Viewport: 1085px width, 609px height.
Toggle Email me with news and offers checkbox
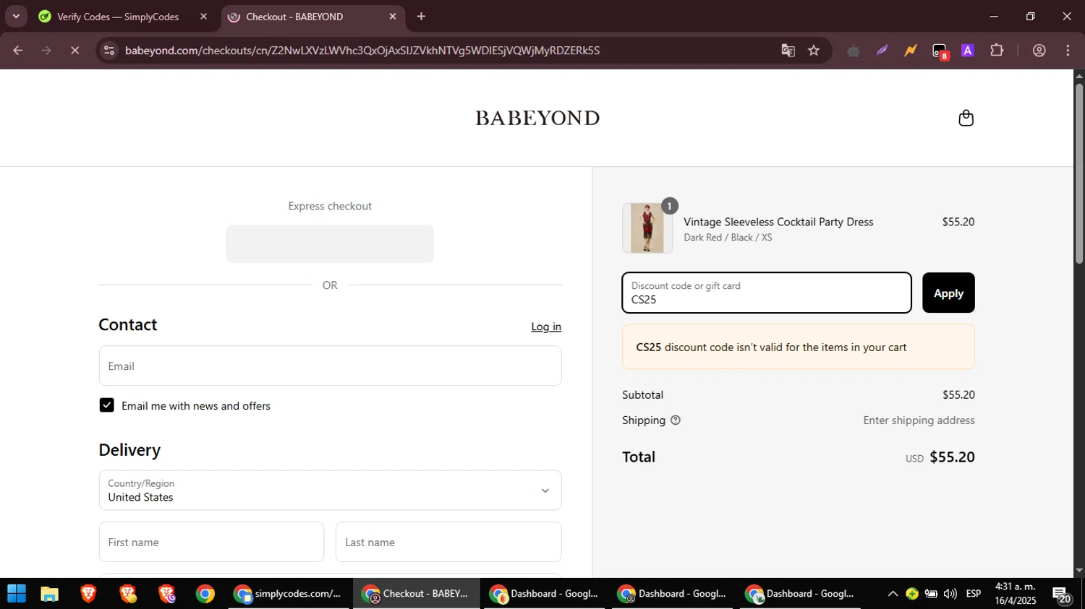[x=106, y=405]
